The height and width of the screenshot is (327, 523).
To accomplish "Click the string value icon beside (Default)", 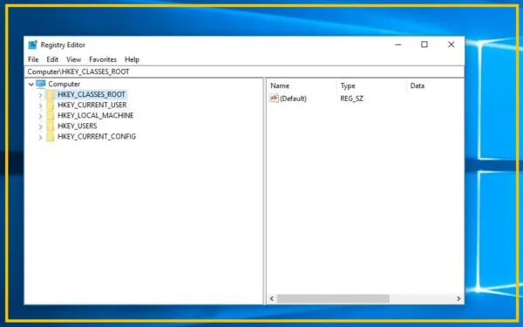I will (274, 98).
